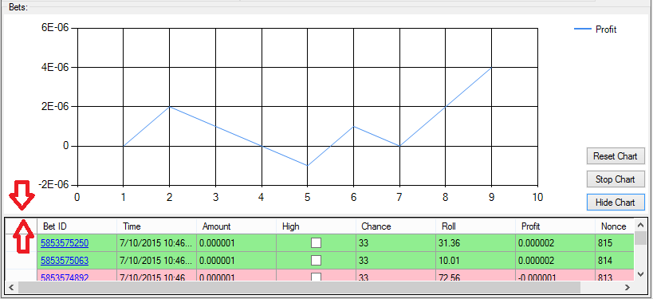
Task: Select the profit -0.000001 cell
Action: click(x=555, y=275)
